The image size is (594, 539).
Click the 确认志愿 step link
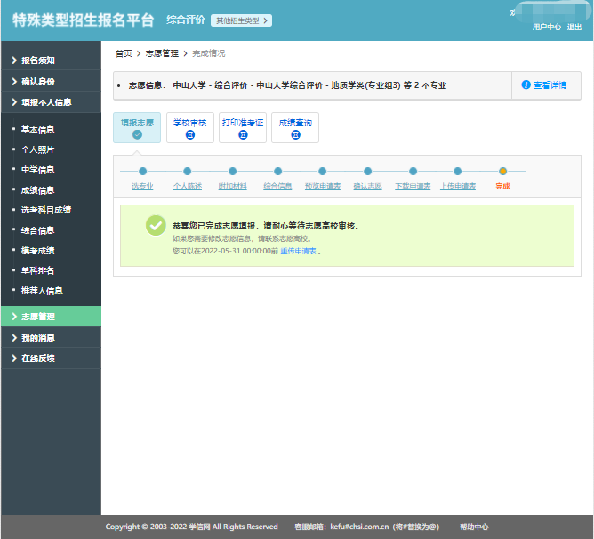tap(367, 186)
